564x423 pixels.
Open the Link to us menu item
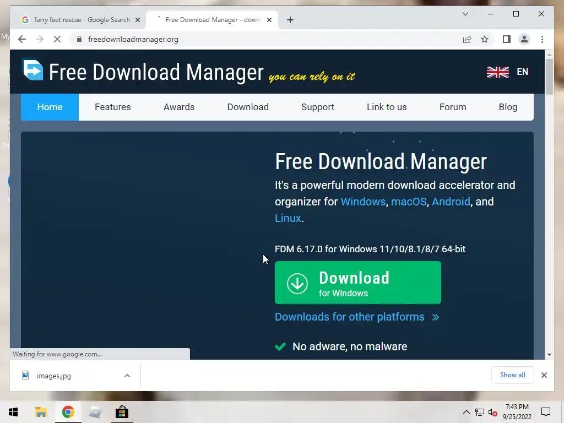click(x=387, y=107)
